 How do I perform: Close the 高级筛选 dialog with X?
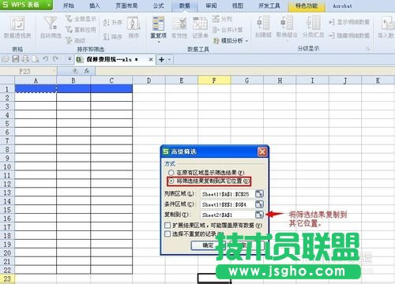[x=262, y=151]
